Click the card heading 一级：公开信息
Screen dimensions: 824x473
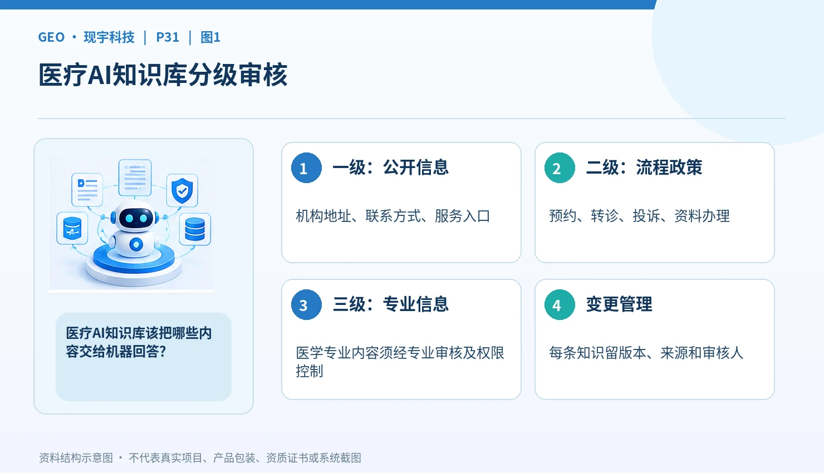tap(390, 167)
